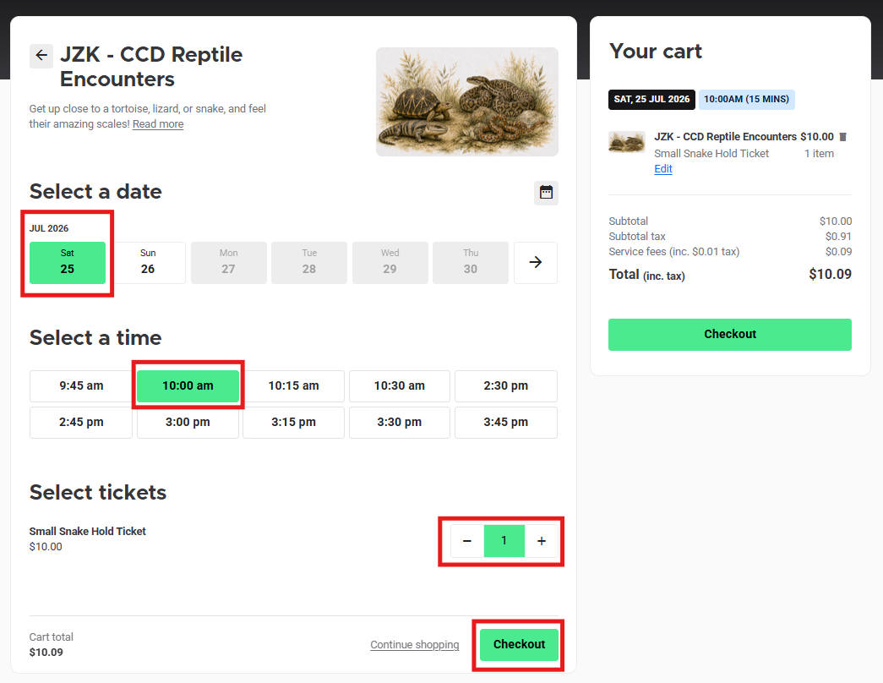Click Checkout in Your cart panel
Screen dimensions: 883x683
click(x=730, y=335)
